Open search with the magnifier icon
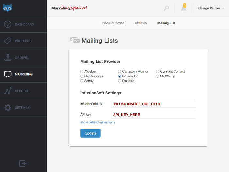 pos(166,8)
